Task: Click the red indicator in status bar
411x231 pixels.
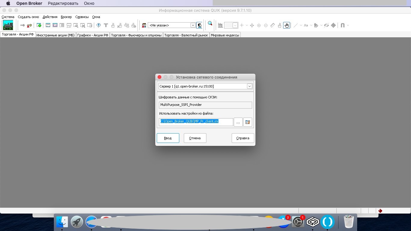Action: pos(380,211)
